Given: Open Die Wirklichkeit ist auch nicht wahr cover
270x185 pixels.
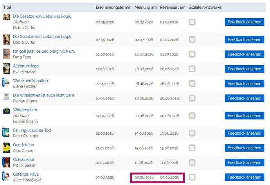Looking at the screenshot, I should coord(6,96).
